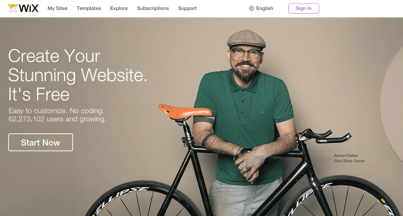Click the orange bicycle saddle in photo
Image resolution: width=403 pixels, height=216 pixels.
point(185,111)
